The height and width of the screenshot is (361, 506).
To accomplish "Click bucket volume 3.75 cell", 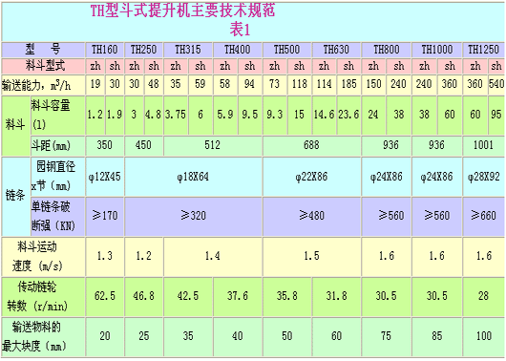I will pos(176,115).
